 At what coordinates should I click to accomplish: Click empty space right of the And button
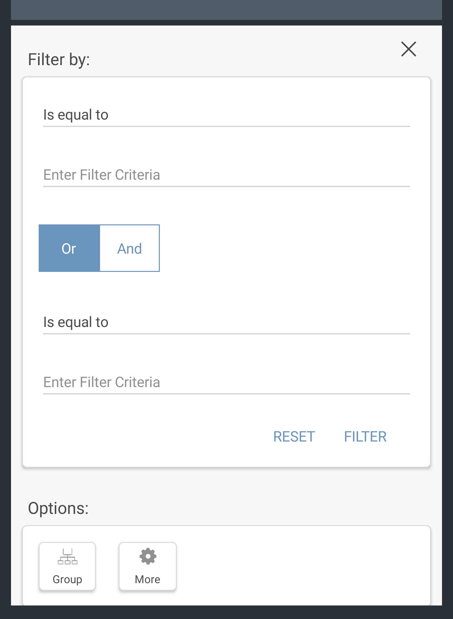point(283,248)
